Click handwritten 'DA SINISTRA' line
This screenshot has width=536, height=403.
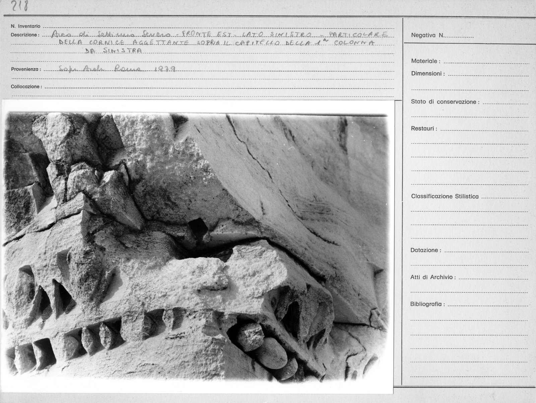(x=114, y=51)
